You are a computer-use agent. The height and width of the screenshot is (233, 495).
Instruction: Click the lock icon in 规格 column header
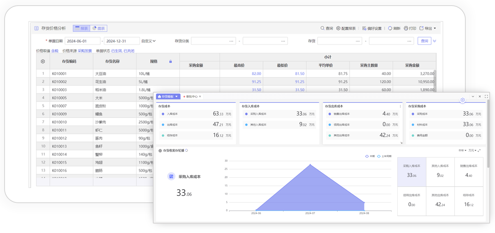[171, 61]
